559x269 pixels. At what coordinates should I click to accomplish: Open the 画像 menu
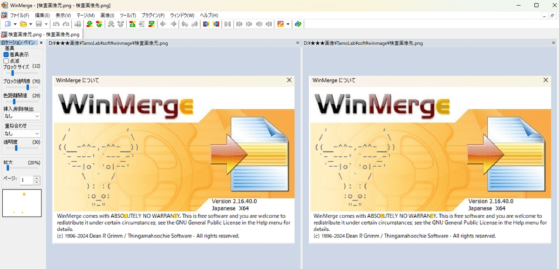106,15
